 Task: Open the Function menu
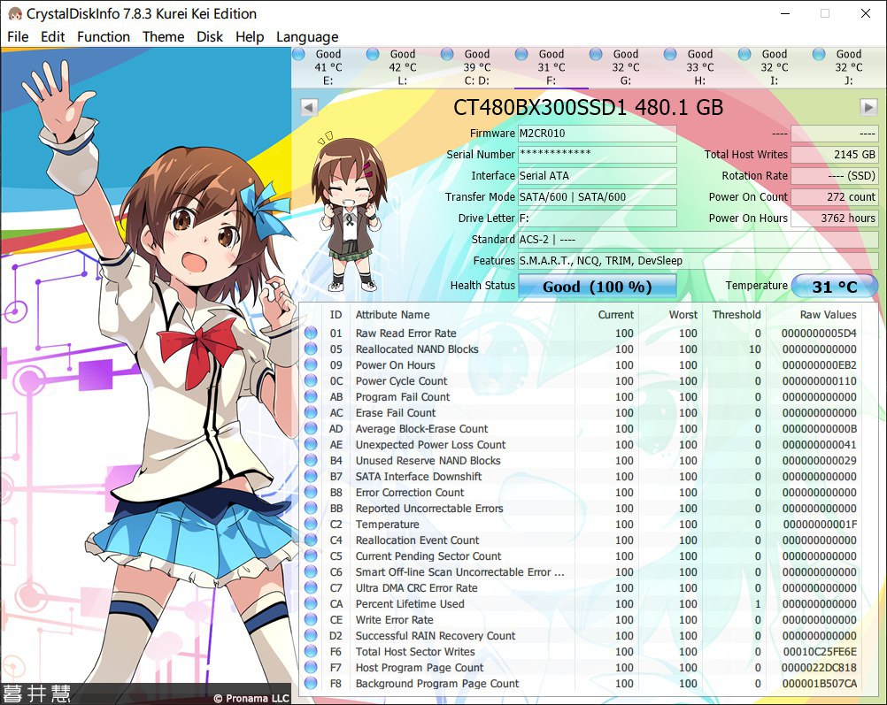pos(104,37)
